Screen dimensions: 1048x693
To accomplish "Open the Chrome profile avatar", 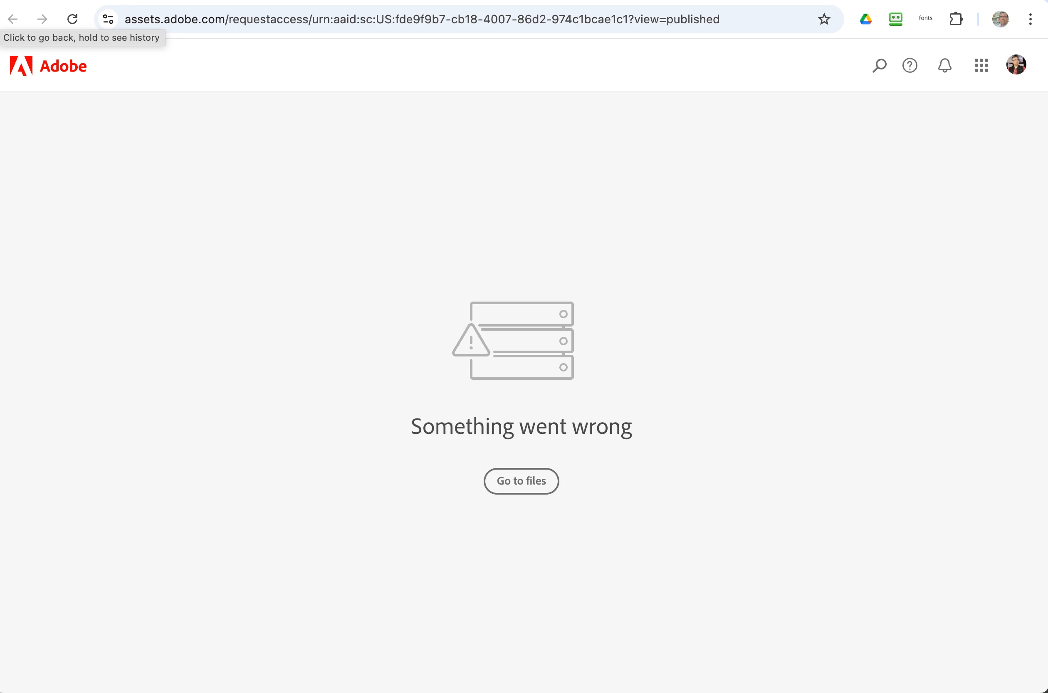I will tap(1000, 19).
